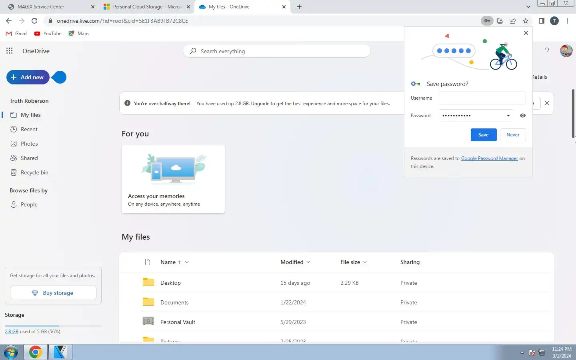Click Never in save password dialog

click(x=513, y=135)
